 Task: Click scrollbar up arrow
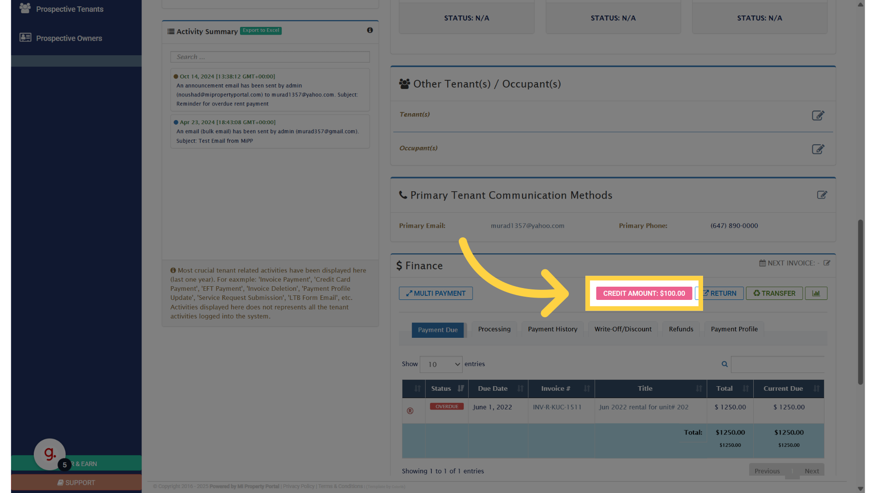click(x=860, y=5)
